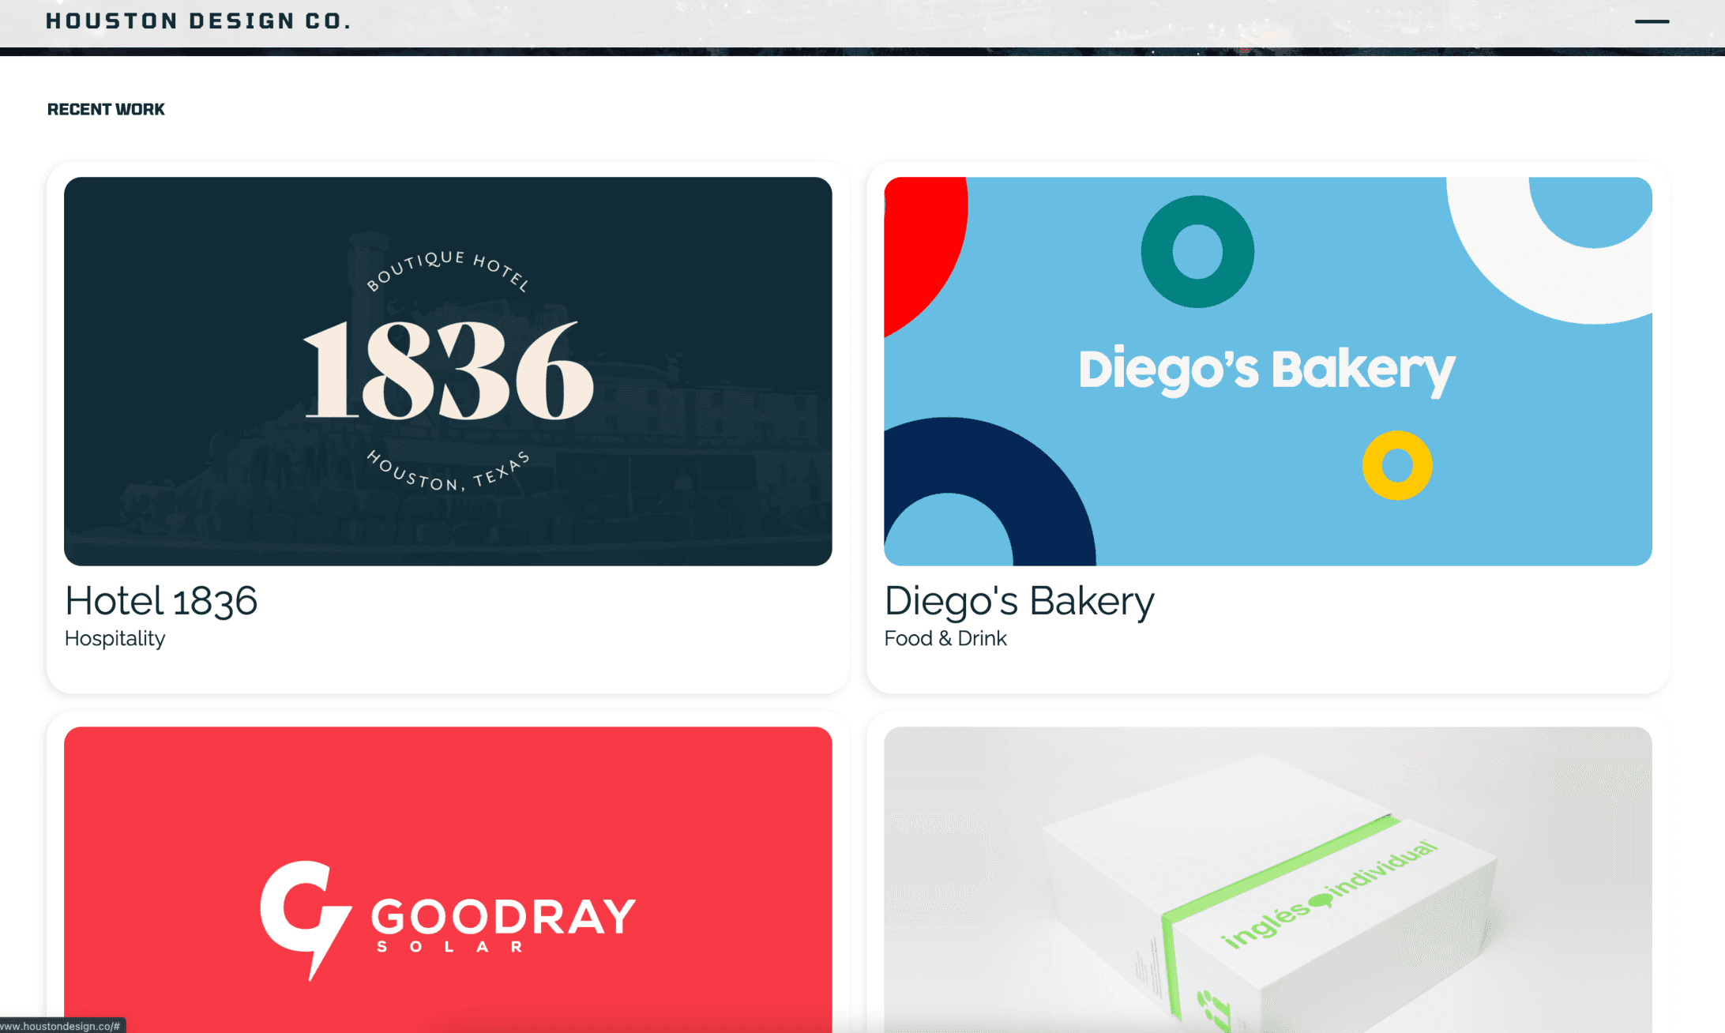1725x1033 pixels.
Task: Select the Hospitality category label
Action: click(115, 638)
